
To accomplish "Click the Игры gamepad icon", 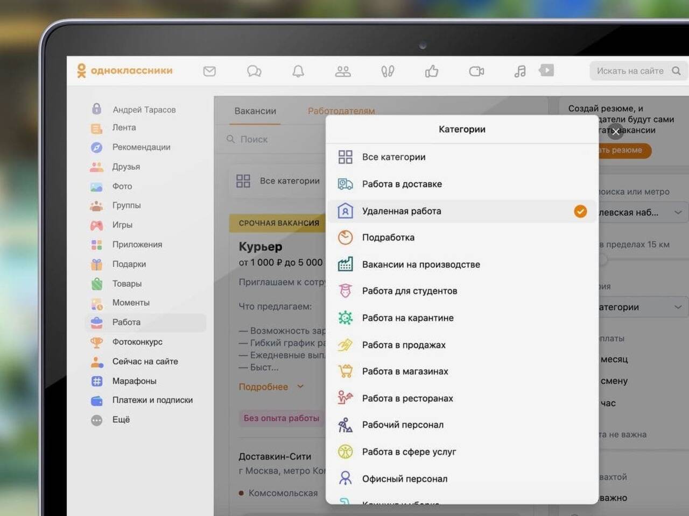I will [x=96, y=225].
